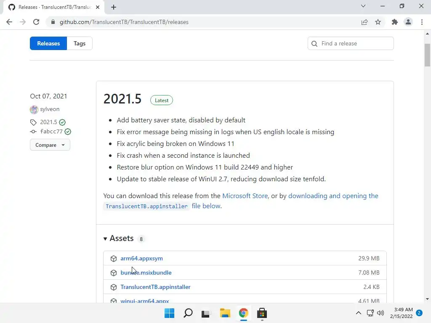Click the Oct 07, 2021 date text
The image size is (431, 323).
48,96
